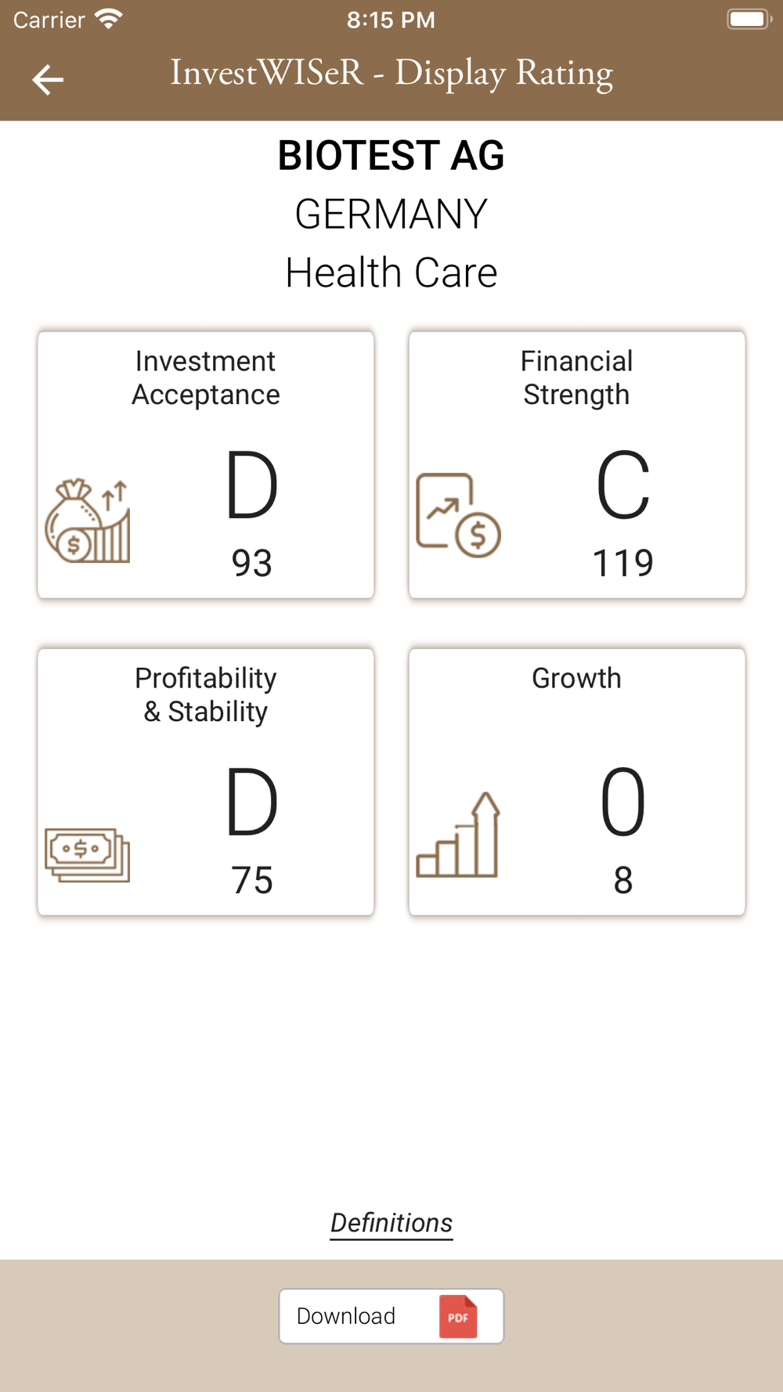Click the C rating in Financial Strength
Screen dimensions: 783x1392
[622, 485]
